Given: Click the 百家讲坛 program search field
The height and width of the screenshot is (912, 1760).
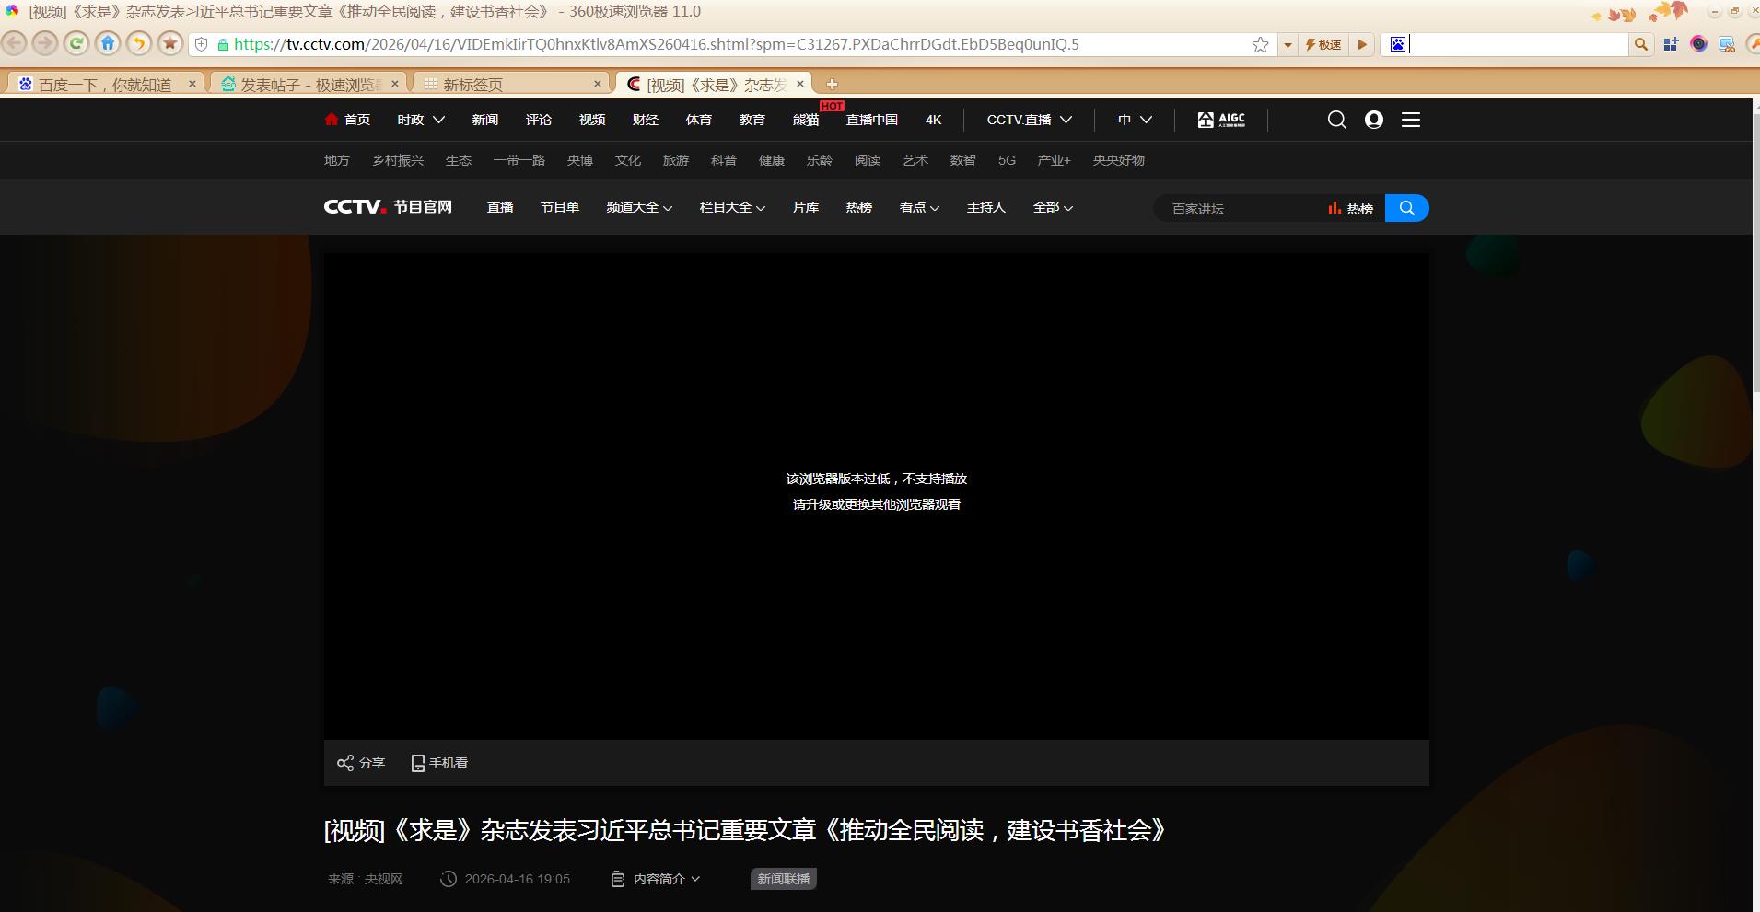Looking at the screenshot, I should [1239, 209].
